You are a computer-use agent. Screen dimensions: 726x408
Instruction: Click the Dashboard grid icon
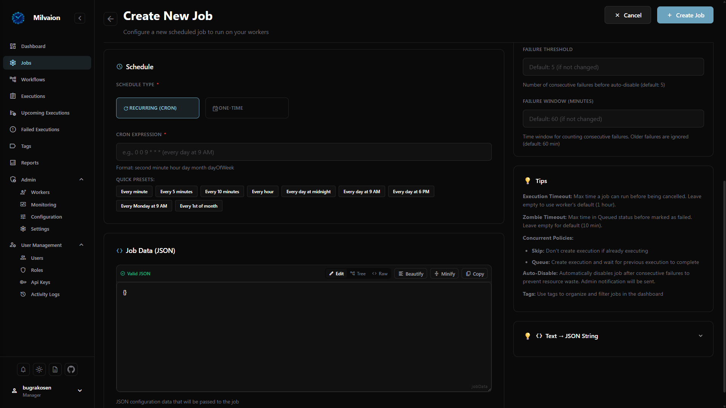click(x=13, y=46)
